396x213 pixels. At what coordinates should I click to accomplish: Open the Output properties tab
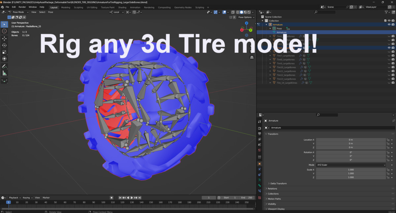pyautogui.click(x=260, y=134)
